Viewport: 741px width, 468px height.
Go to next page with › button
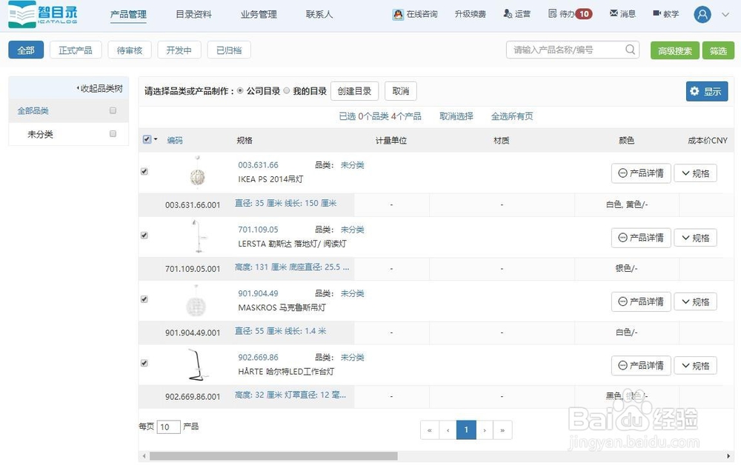point(485,429)
